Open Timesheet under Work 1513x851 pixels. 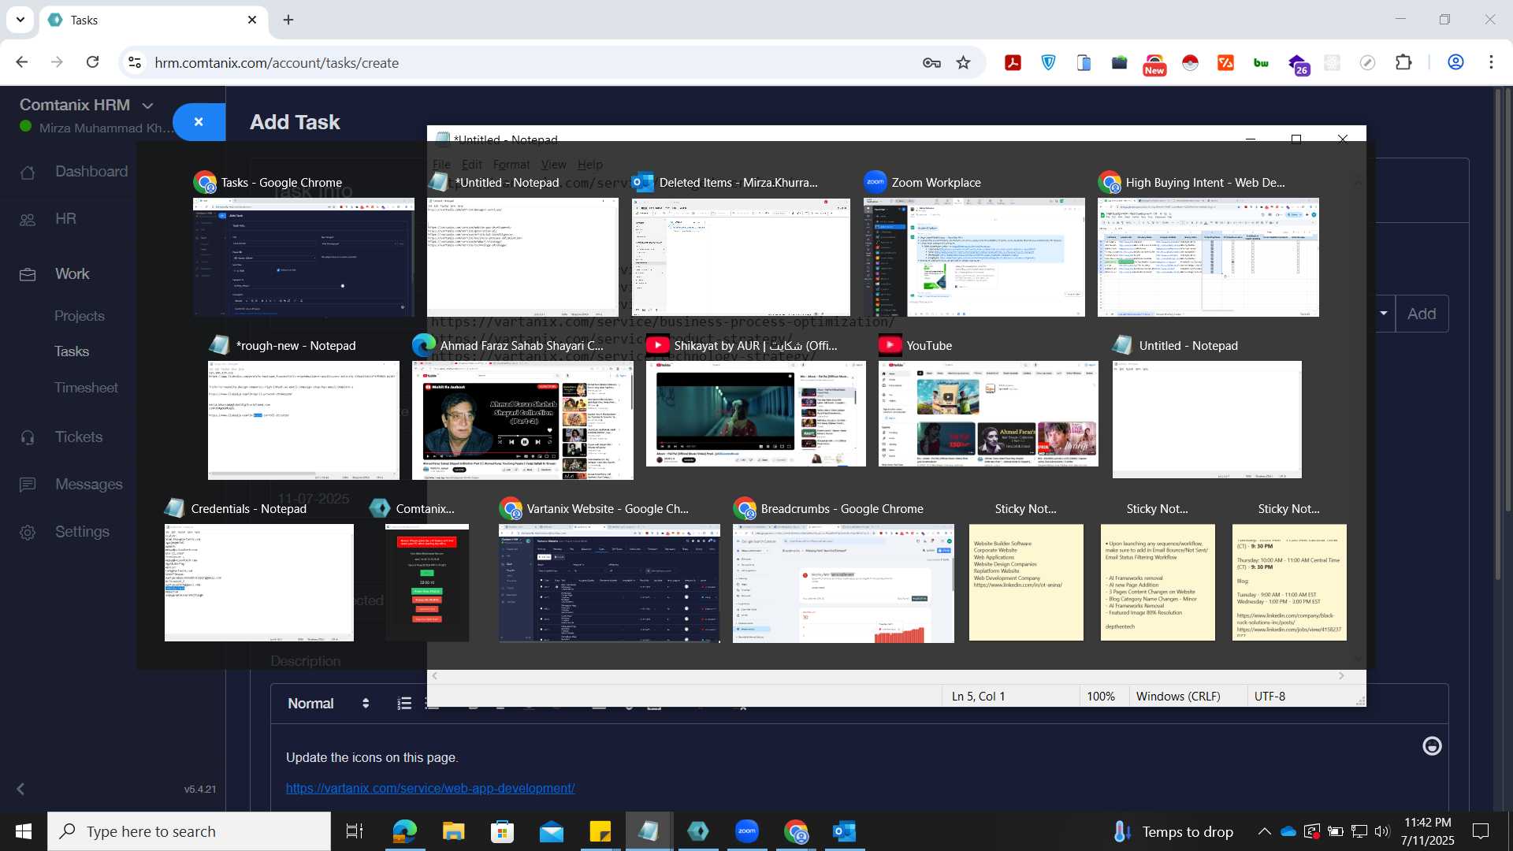(x=86, y=388)
